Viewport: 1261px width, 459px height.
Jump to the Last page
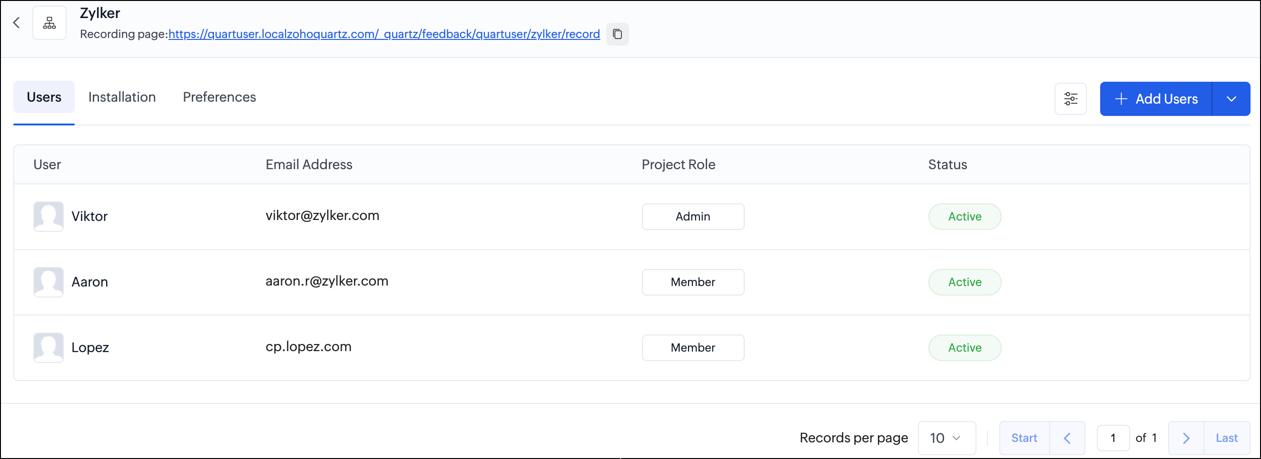[1226, 438]
